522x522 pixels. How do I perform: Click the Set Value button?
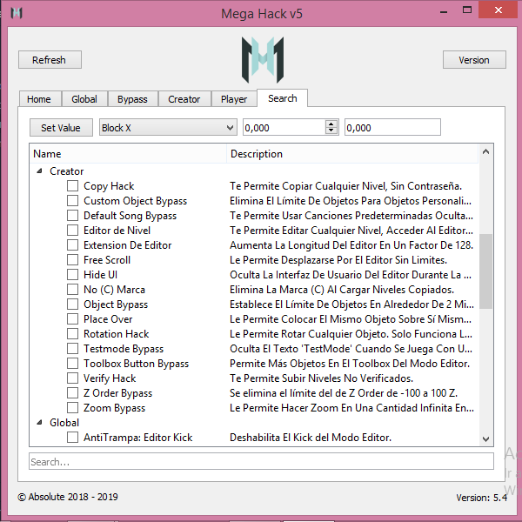point(61,128)
